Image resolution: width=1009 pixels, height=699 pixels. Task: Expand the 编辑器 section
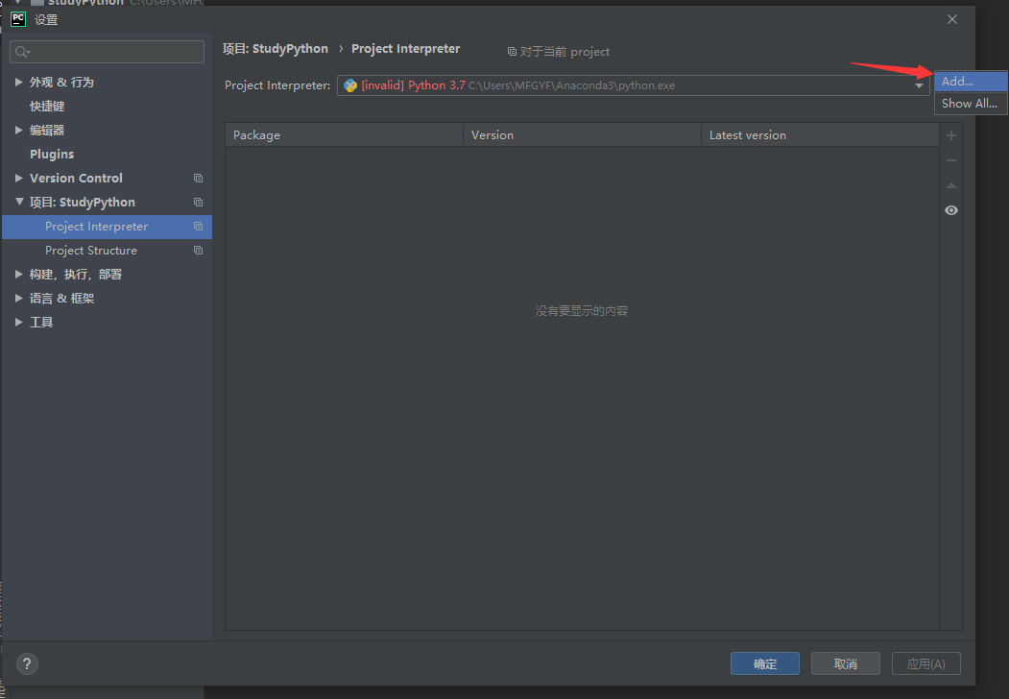click(18, 130)
